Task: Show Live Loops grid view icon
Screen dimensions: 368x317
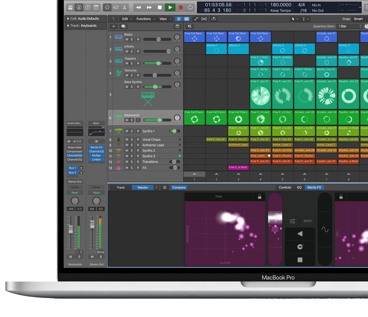Action: 179,19
